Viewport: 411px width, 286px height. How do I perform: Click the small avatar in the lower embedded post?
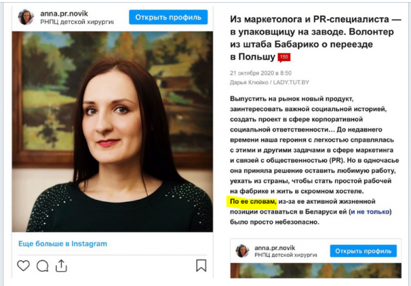(242, 251)
